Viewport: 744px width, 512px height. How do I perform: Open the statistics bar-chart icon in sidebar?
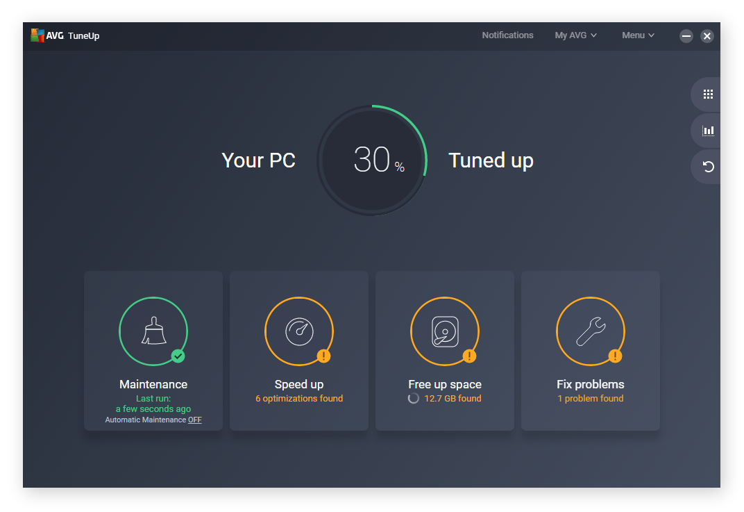coord(707,130)
